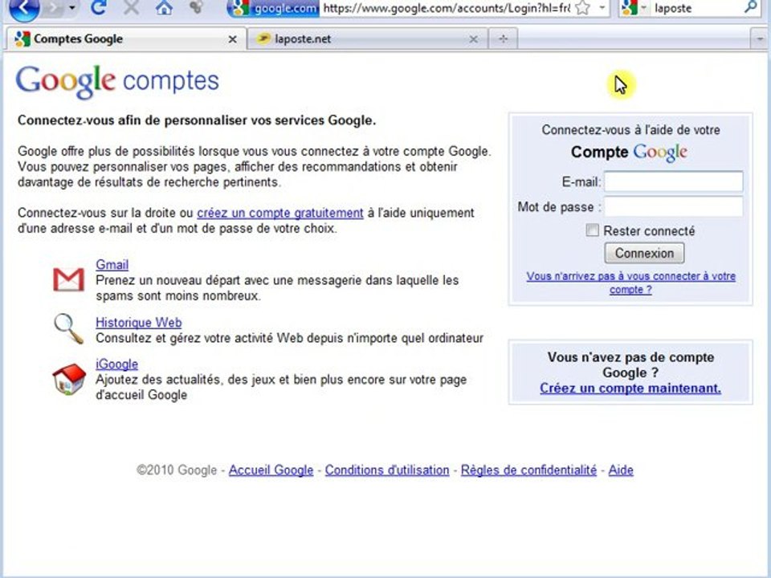The height and width of the screenshot is (578, 771).
Task: Tick the Rester connecté checkbox
Action: click(x=592, y=230)
